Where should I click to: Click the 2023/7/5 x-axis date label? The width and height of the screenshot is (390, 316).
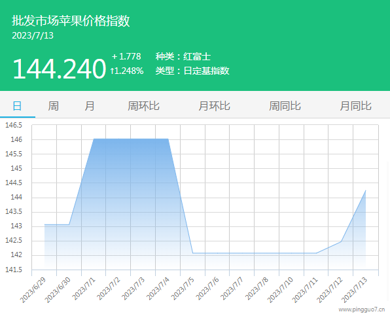point(183,289)
